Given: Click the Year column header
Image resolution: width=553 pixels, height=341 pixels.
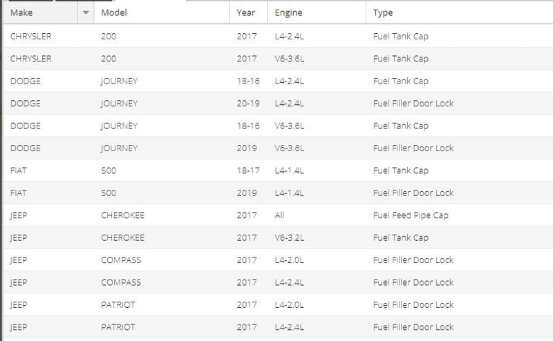Looking at the screenshot, I should (x=249, y=12).
